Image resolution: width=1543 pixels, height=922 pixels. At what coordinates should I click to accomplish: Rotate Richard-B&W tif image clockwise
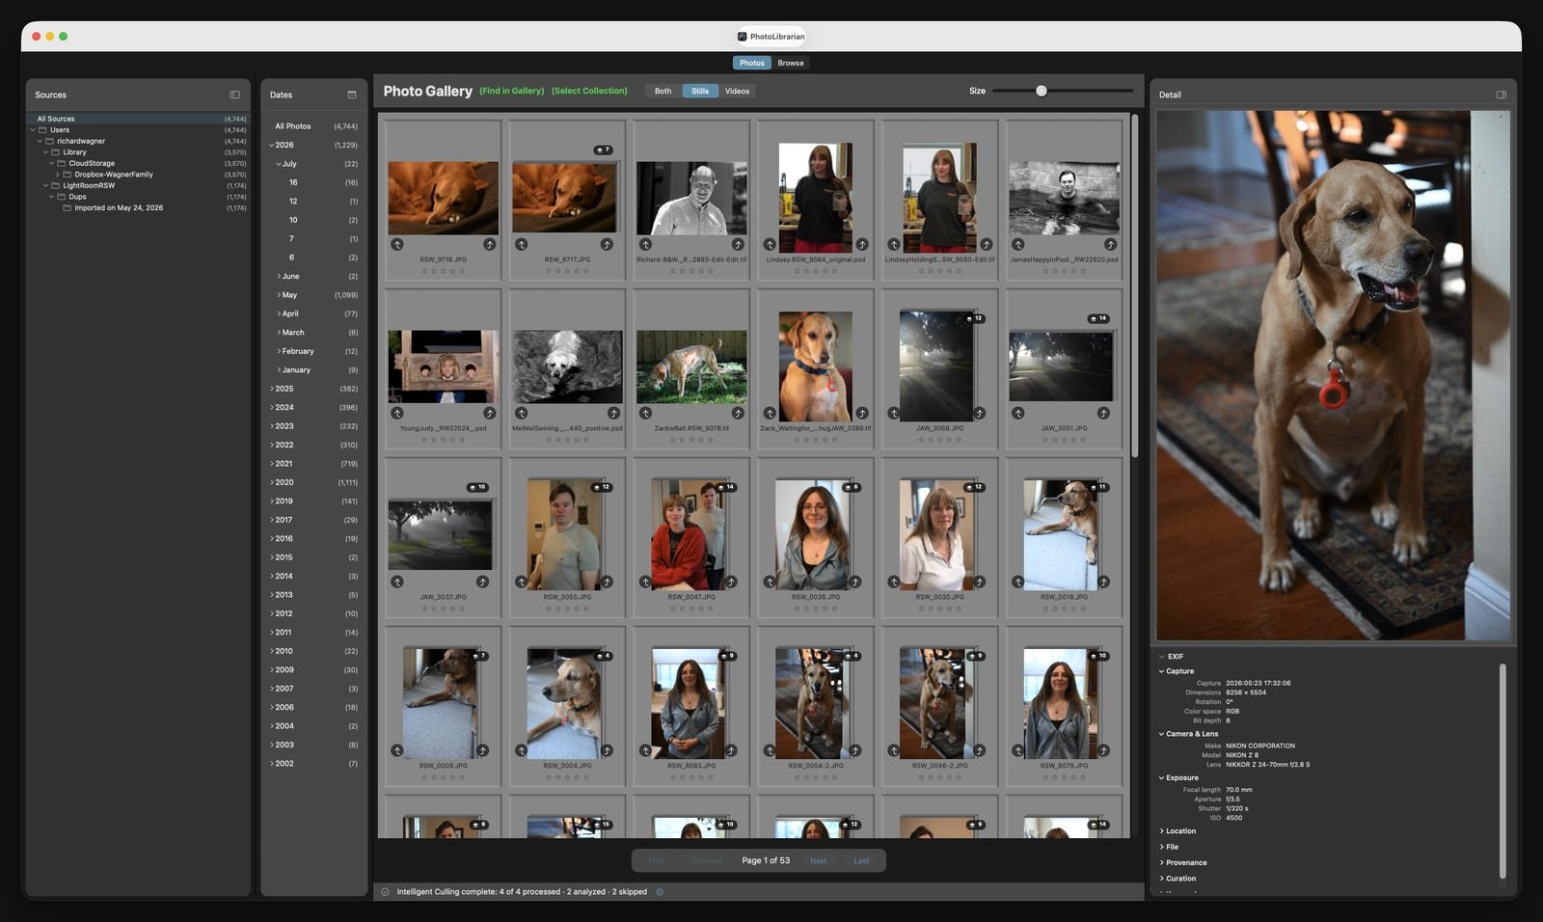tap(738, 244)
